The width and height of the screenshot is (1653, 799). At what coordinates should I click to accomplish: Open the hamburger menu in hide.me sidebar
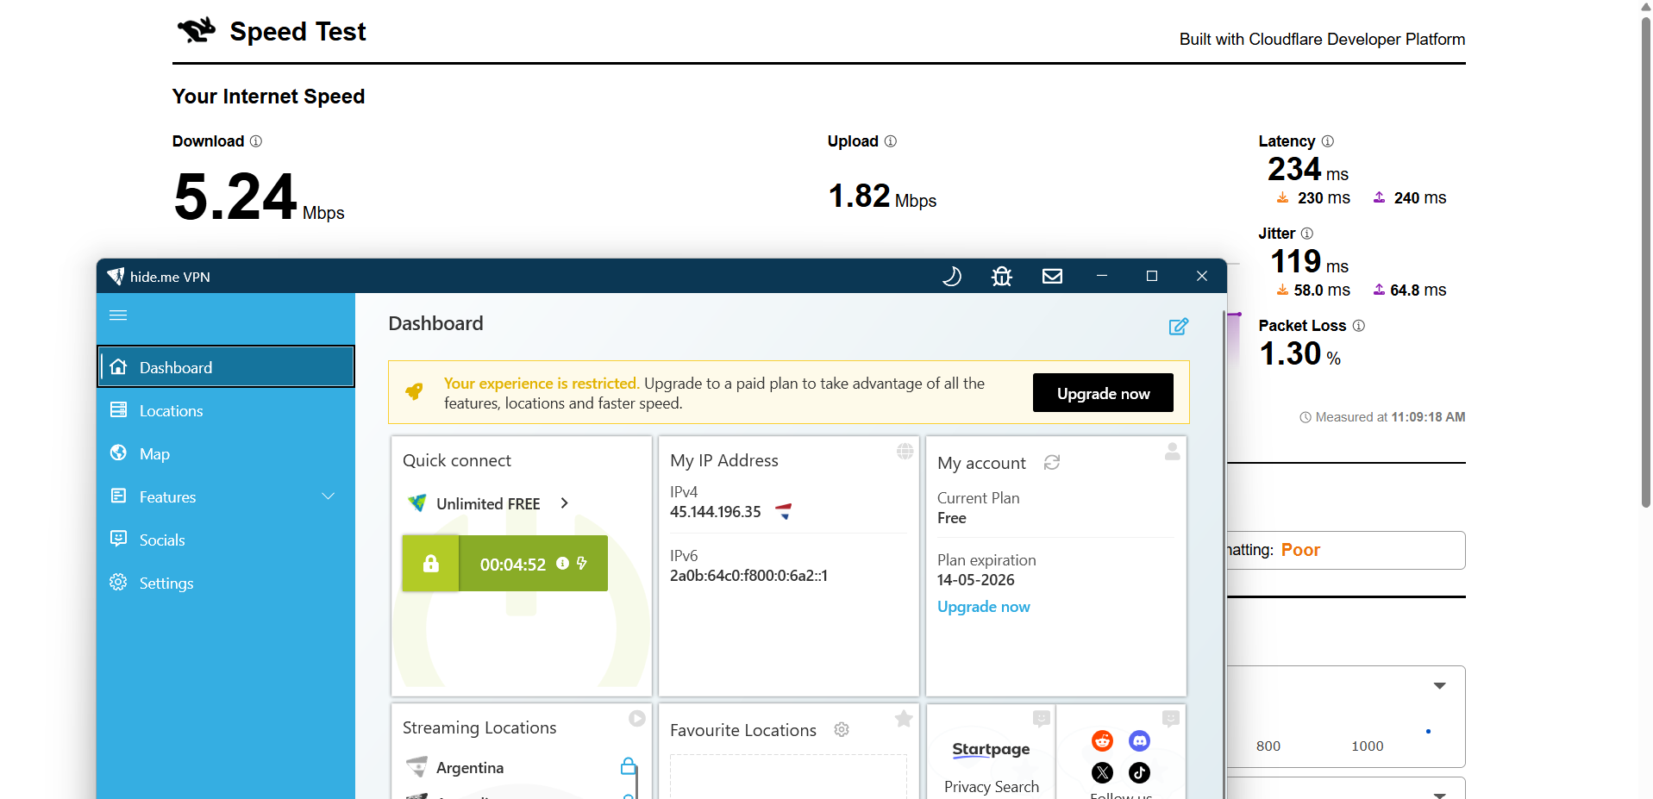coord(118,315)
